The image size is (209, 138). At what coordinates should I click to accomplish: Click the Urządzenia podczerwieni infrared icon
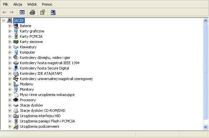point(16,126)
